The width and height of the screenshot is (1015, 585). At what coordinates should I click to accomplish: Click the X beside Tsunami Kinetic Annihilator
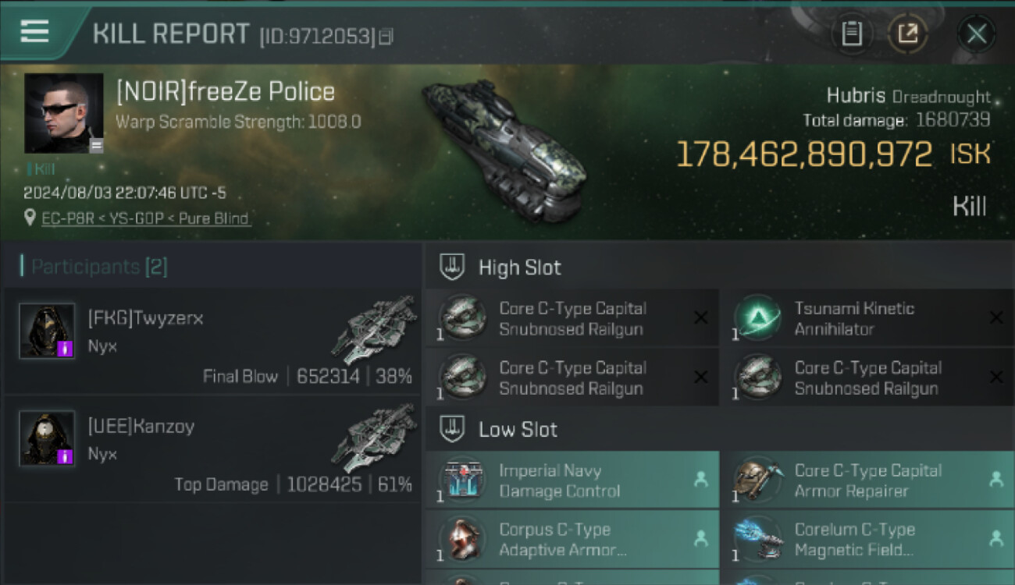995,318
